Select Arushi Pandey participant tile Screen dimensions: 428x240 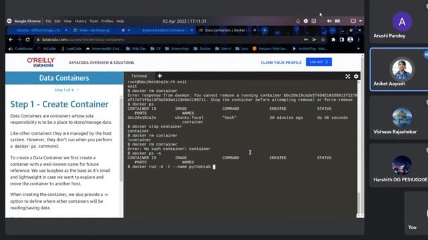pyautogui.click(x=399, y=22)
